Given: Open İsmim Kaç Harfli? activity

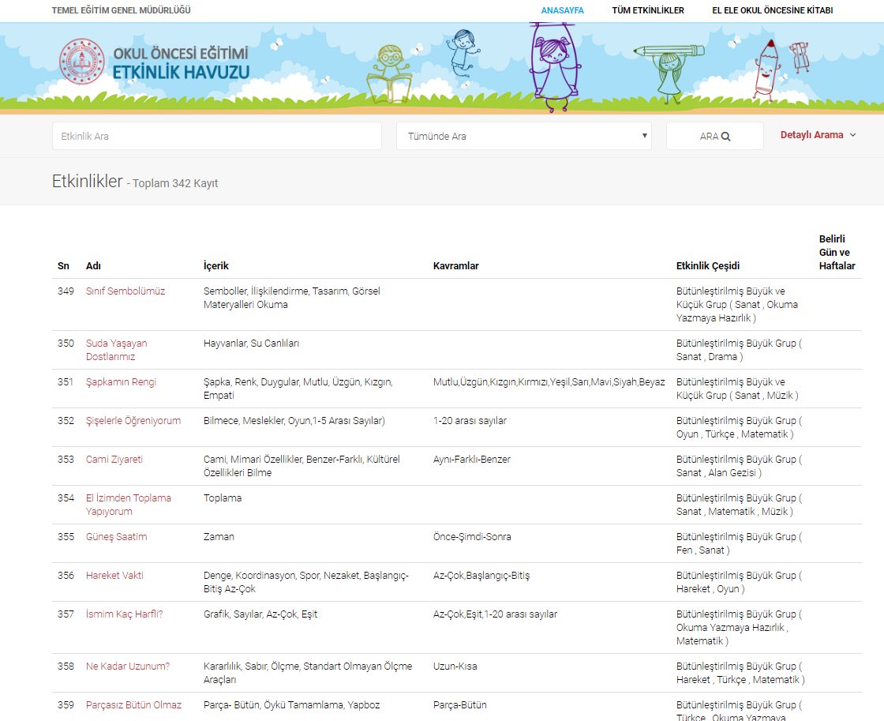Looking at the screenshot, I should [124, 614].
